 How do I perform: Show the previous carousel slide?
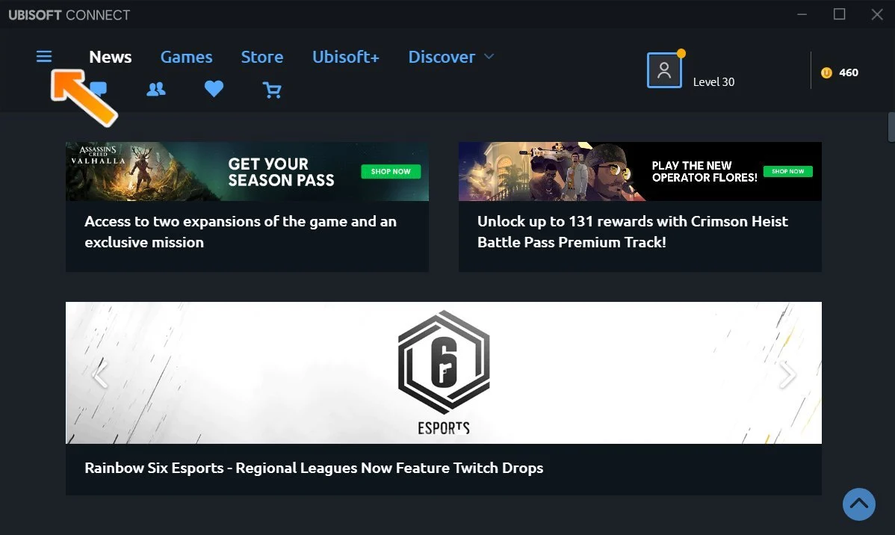point(100,374)
